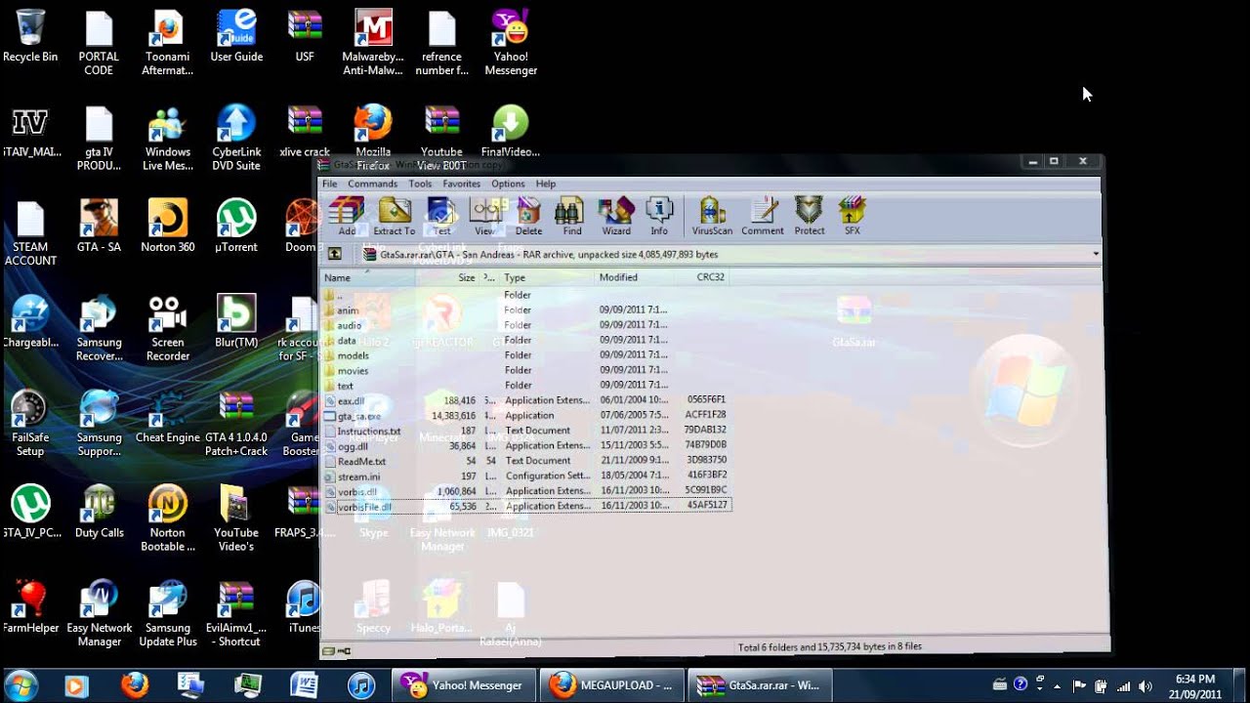The width and height of the screenshot is (1250, 703).
Task: Select the CyberLink DVD Suite desktop icon
Action: (x=236, y=139)
